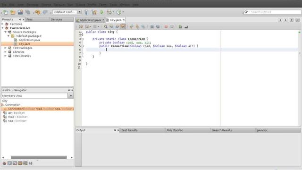Minimize the Navigator panel
Image resolution: width=302 pixels, height=170 pixels.
[69, 90]
